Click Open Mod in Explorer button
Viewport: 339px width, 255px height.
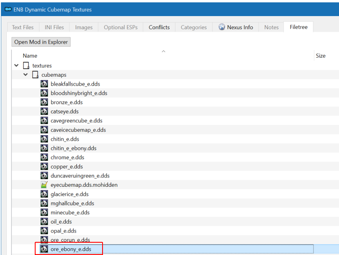[41, 42]
